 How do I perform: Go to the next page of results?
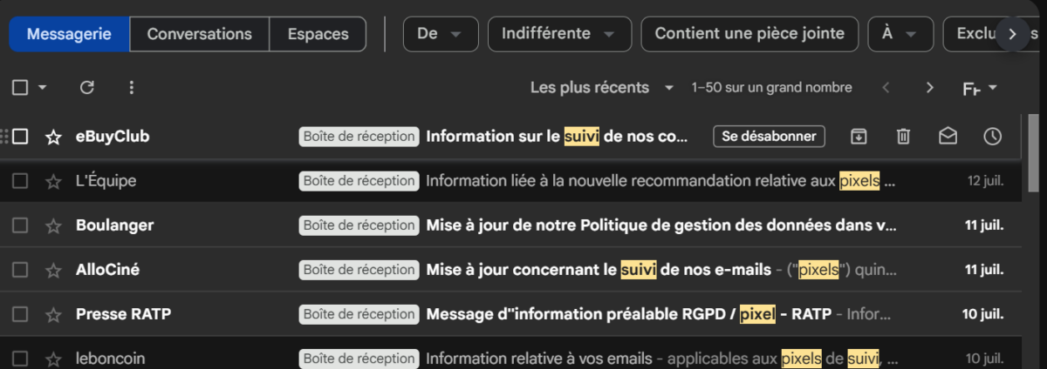[929, 87]
